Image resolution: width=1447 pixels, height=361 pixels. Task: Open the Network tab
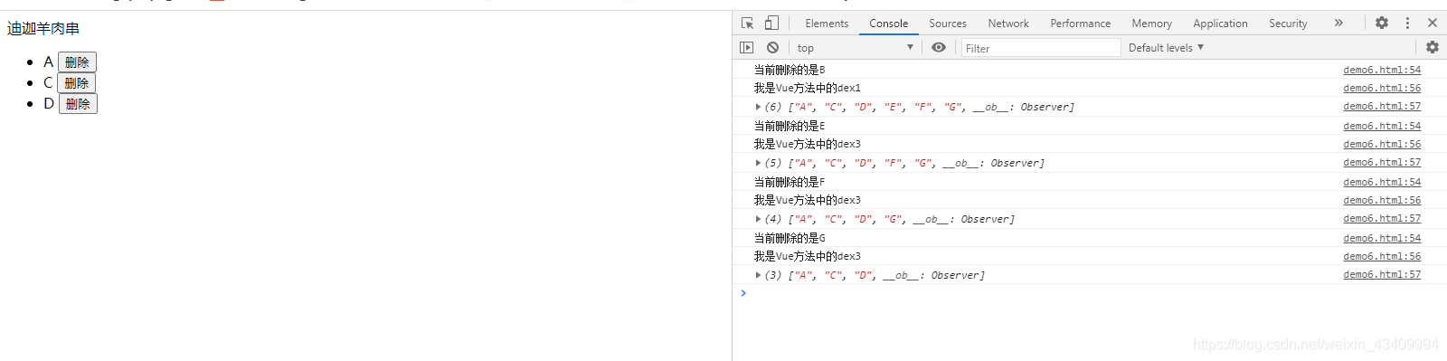(x=1008, y=24)
